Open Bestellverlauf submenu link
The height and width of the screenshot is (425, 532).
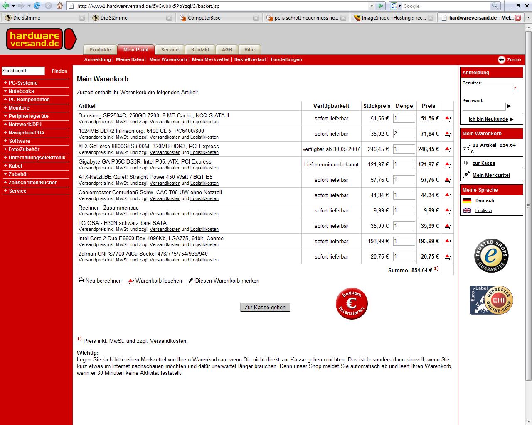click(x=250, y=59)
